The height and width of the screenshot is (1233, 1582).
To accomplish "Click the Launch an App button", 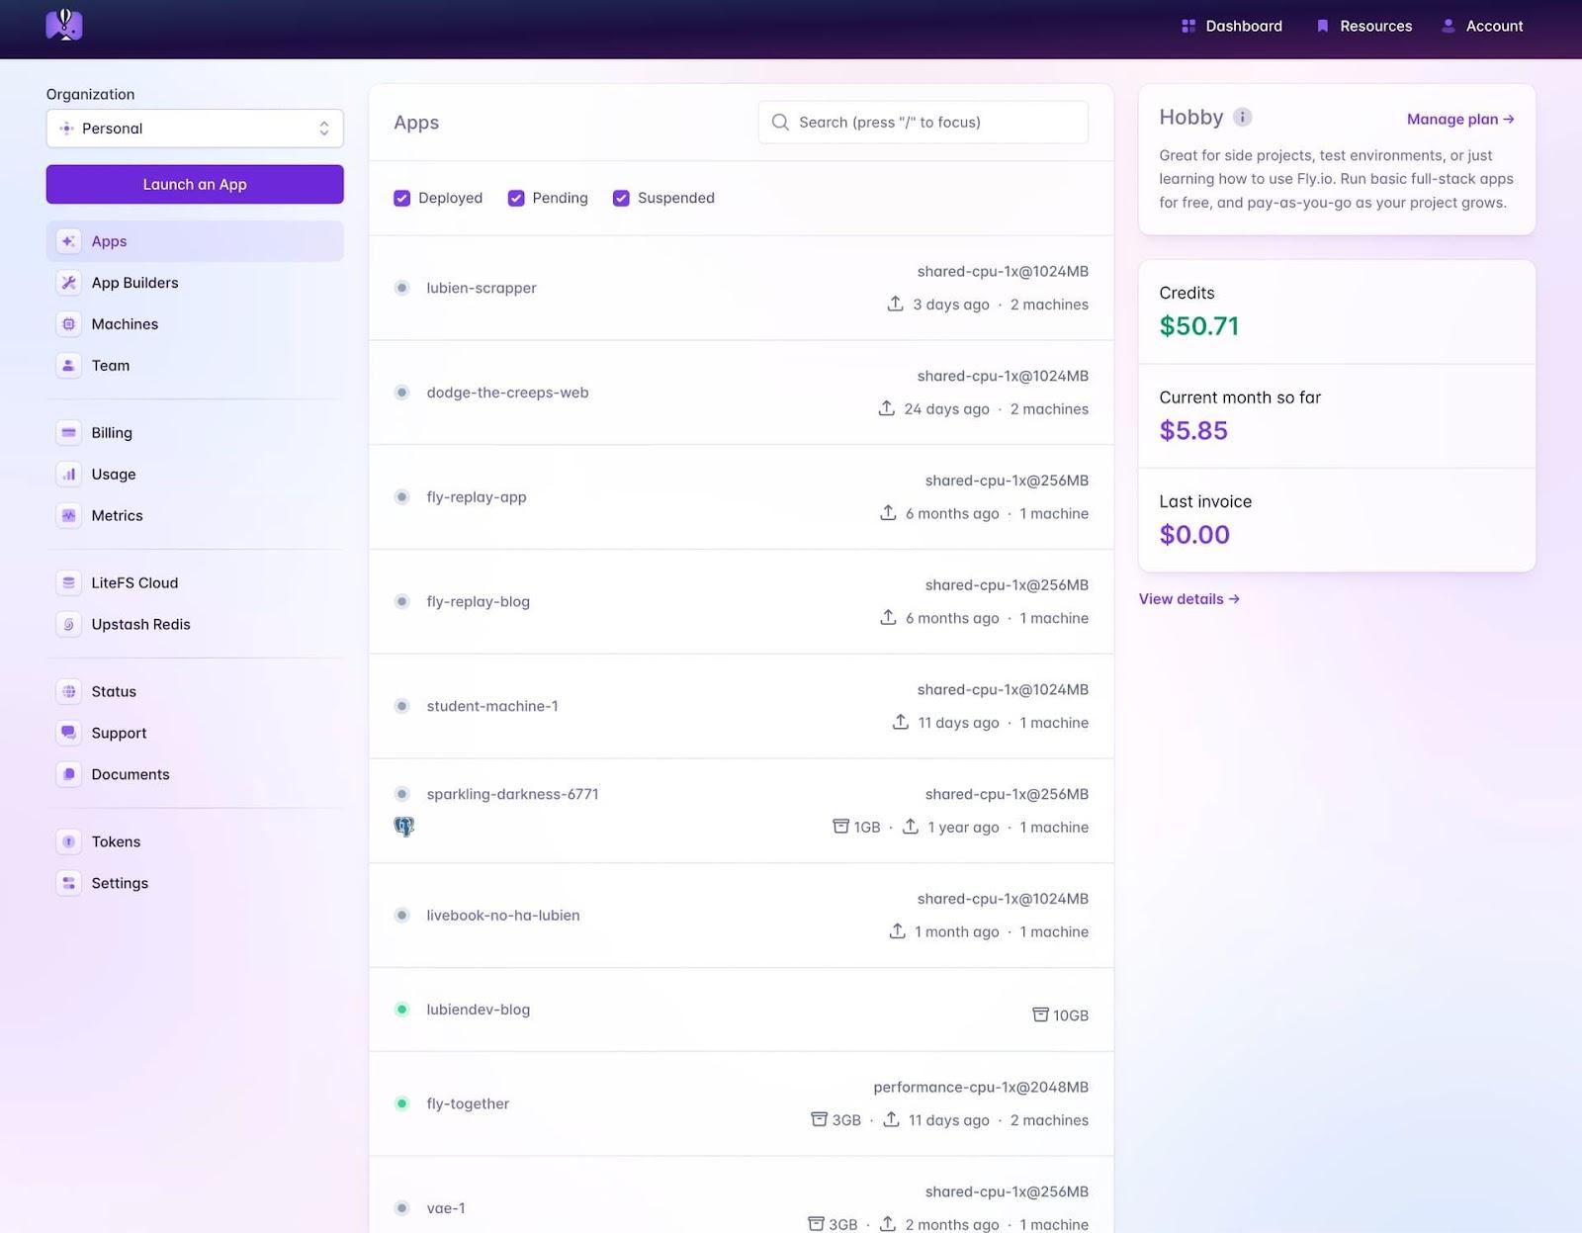I will tap(195, 184).
